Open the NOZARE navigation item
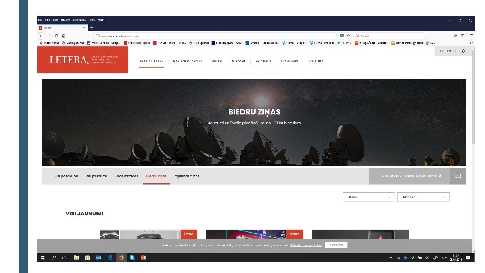The height and width of the screenshot is (273, 485). (x=238, y=61)
